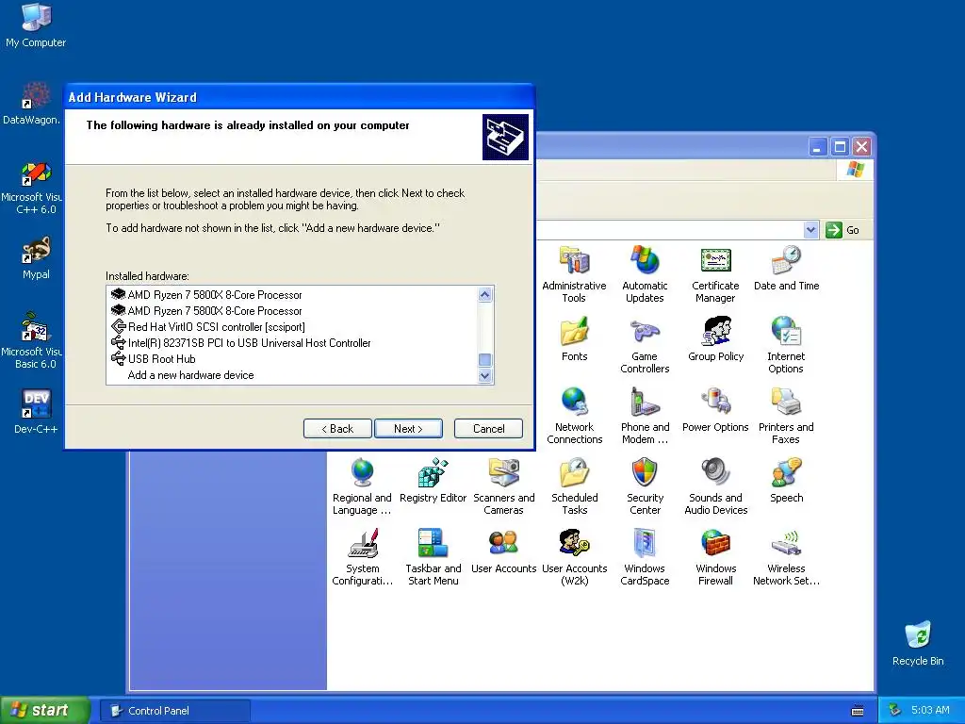Open Wireless Network Setup wizard icon
The width and height of the screenshot is (965, 724).
click(x=786, y=557)
